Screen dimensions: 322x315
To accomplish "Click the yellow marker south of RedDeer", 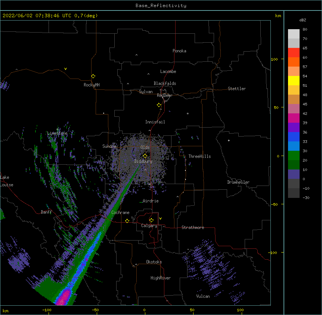I will [159, 105].
